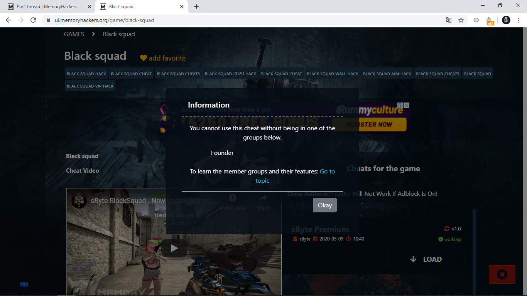
Task: Click the cheat list vertical scrollbar
Action: click(475, 252)
